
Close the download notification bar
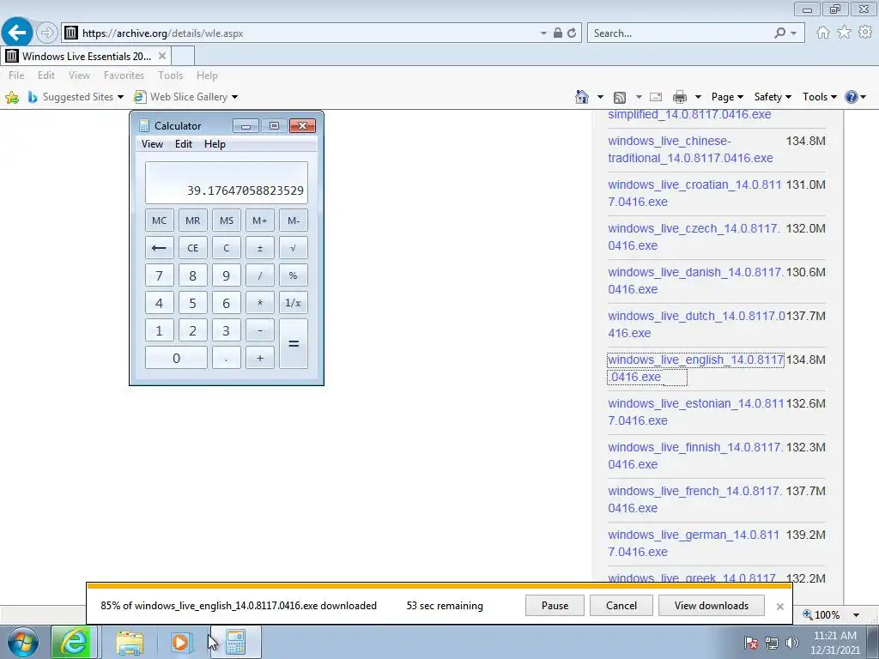coord(779,607)
